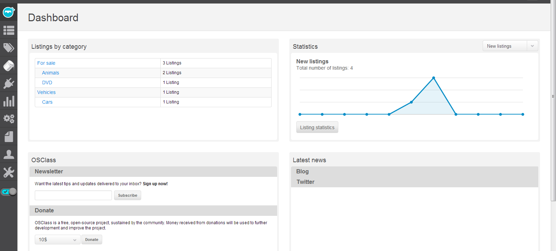Open the Plugins plug sidebar icon
Screen dimensions: 556x251
[x=9, y=83]
